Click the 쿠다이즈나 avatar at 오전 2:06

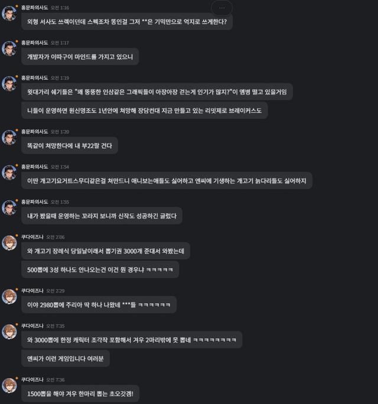(x=9, y=242)
